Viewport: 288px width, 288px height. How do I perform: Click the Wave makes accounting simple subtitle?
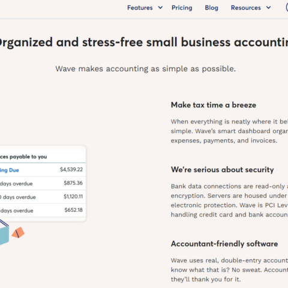coord(146,69)
